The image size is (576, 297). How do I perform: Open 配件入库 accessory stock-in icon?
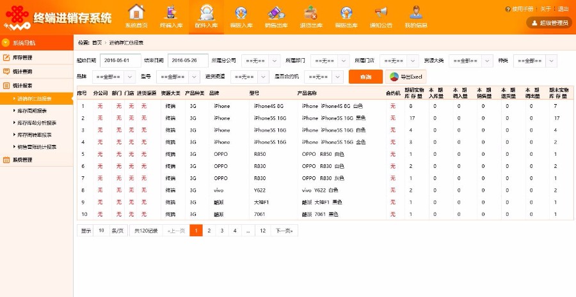pos(206,12)
